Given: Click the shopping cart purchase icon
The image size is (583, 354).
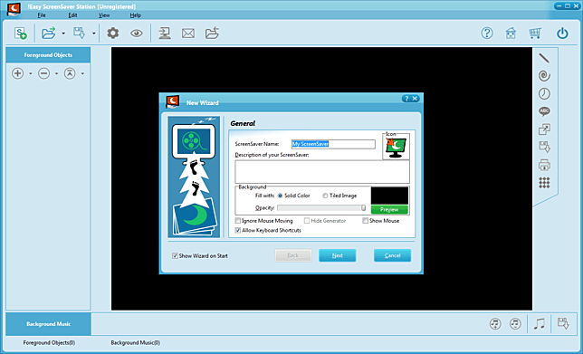Looking at the screenshot, I should pyautogui.click(x=535, y=33).
